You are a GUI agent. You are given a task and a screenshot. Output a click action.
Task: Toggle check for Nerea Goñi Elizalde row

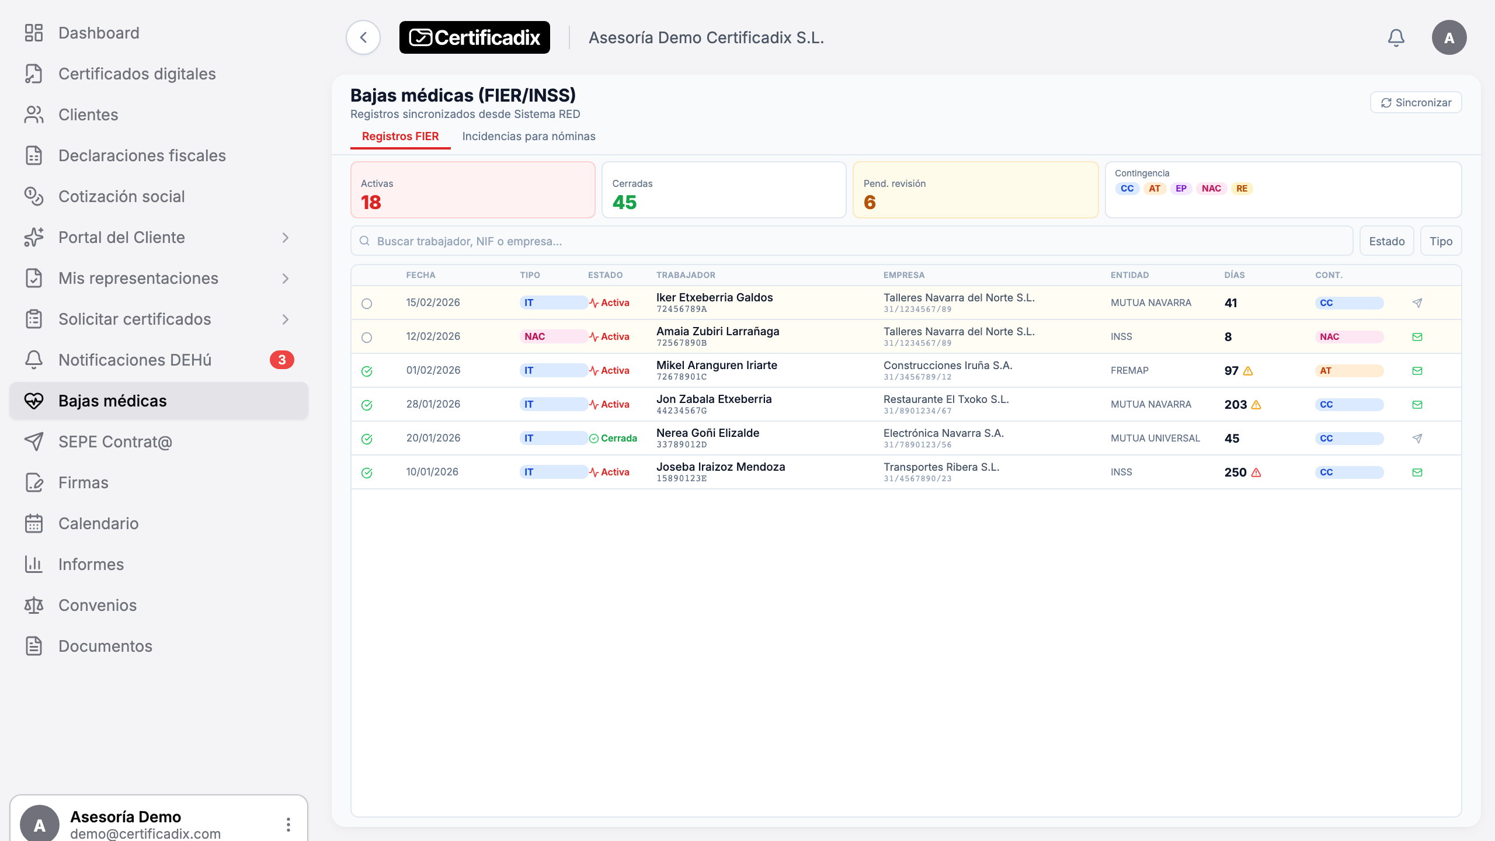(x=367, y=439)
